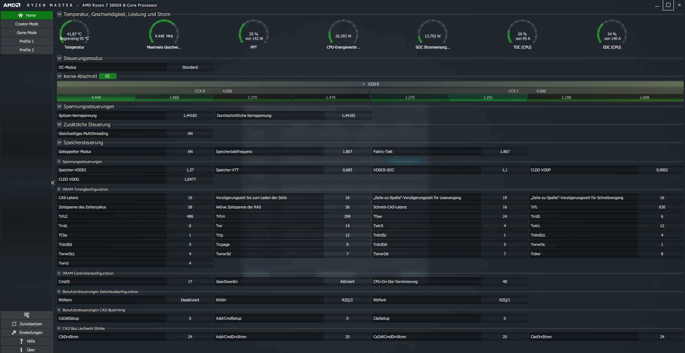This screenshot has height=353, width=685.
Task: Switch to Creator Mode
Action: click(27, 24)
